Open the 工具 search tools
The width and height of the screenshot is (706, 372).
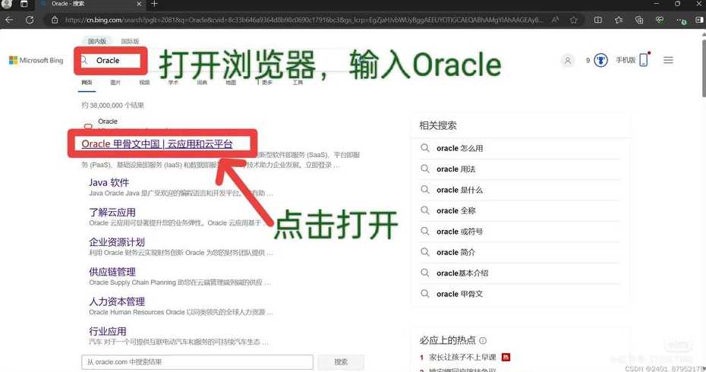tap(298, 83)
